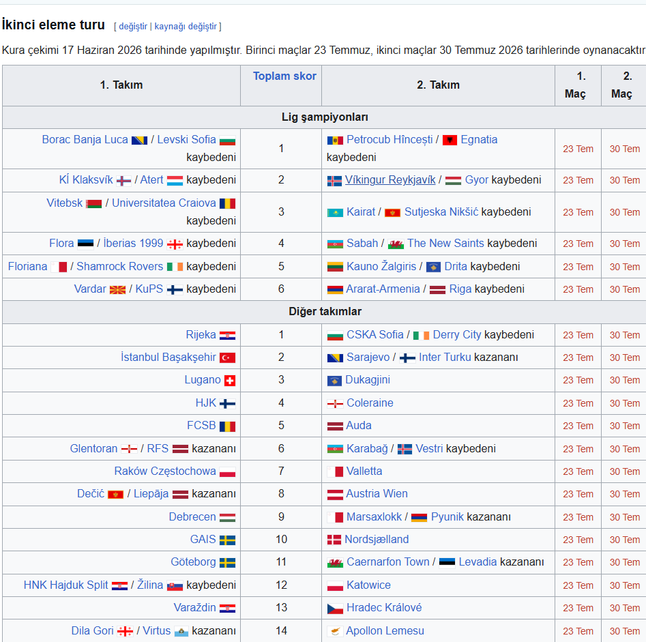Click the 'İkinci eleme turu' heading
646x642 pixels.
(x=53, y=25)
